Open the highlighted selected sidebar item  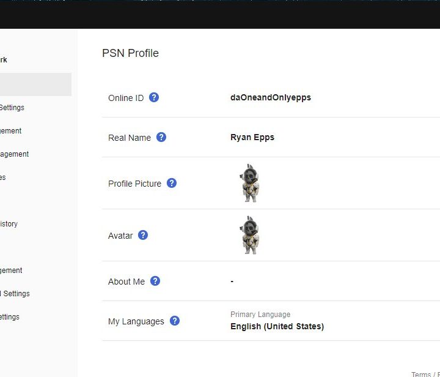35,84
